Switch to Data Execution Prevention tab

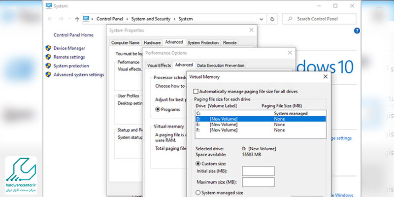pyautogui.click(x=221, y=66)
